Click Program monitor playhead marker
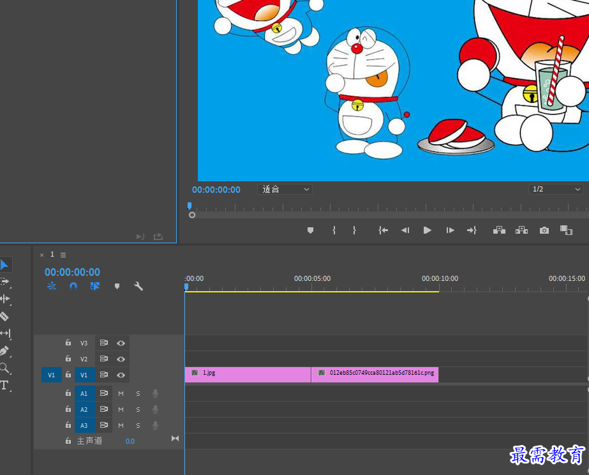The image size is (589, 475). (x=190, y=206)
